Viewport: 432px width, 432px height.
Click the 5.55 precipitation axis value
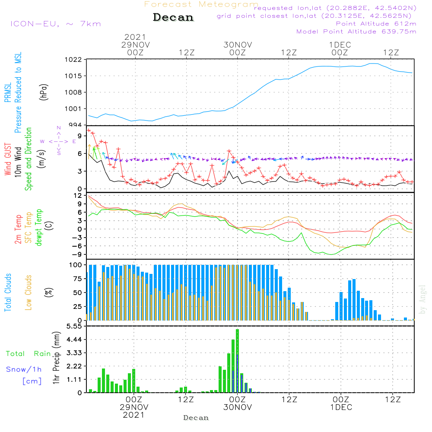(x=74, y=326)
